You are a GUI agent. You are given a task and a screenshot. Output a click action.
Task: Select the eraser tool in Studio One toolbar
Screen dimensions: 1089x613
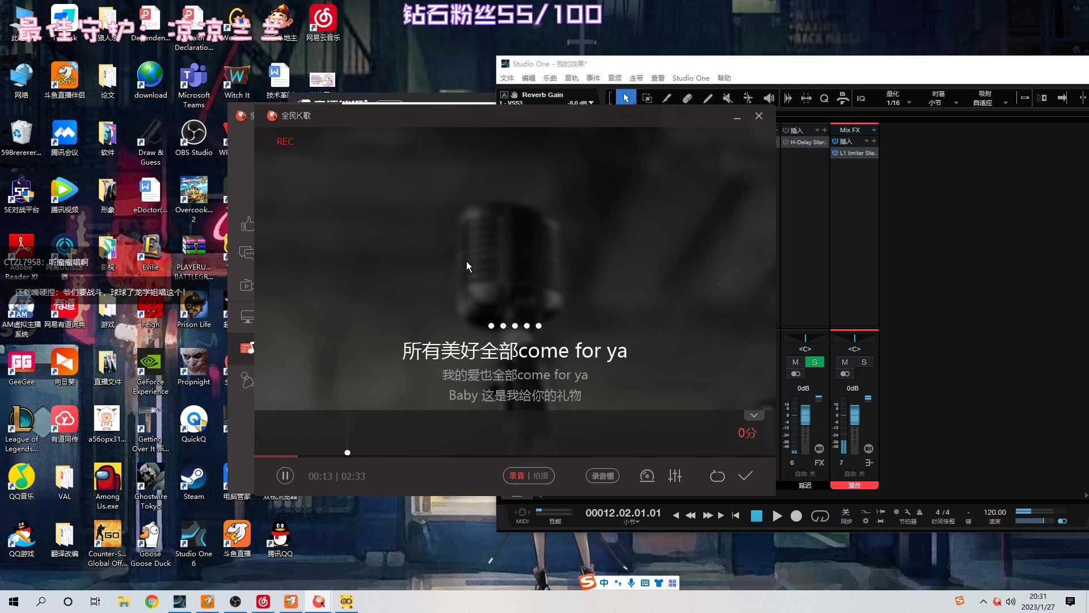click(687, 98)
